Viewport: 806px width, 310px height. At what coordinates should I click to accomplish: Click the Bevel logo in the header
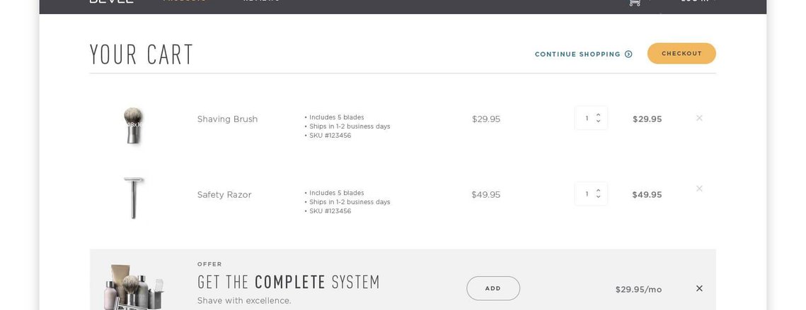112,1
